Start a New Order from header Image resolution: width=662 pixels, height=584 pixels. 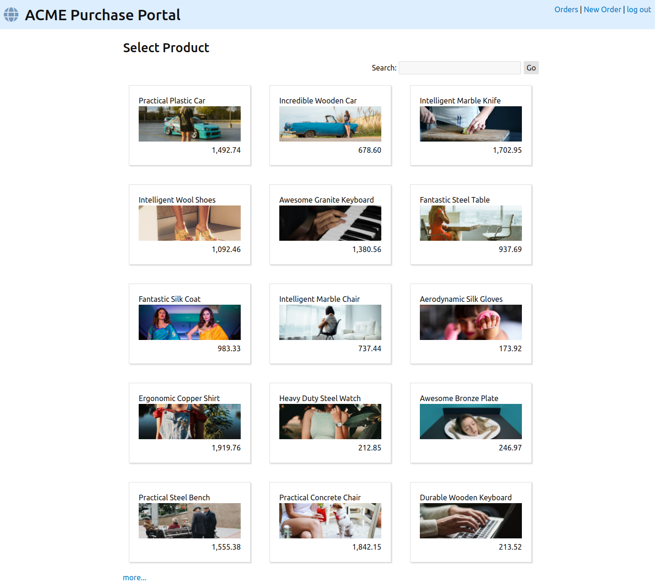[602, 9]
